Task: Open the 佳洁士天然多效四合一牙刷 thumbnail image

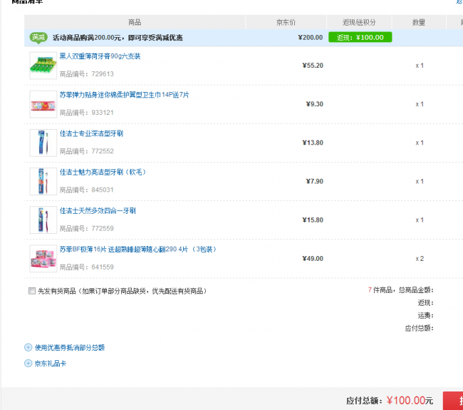Action: pos(43,220)
